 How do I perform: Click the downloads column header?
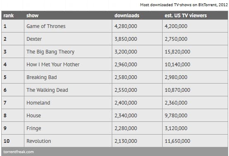(127, 16)
